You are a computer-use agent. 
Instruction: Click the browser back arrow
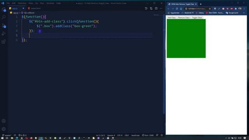pos(168,9)
